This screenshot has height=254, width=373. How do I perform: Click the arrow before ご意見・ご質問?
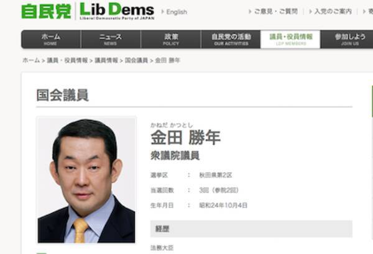pos(250,11)
